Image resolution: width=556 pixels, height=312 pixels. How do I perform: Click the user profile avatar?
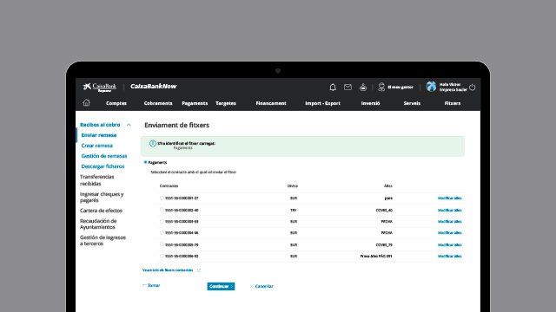point(431,87)
